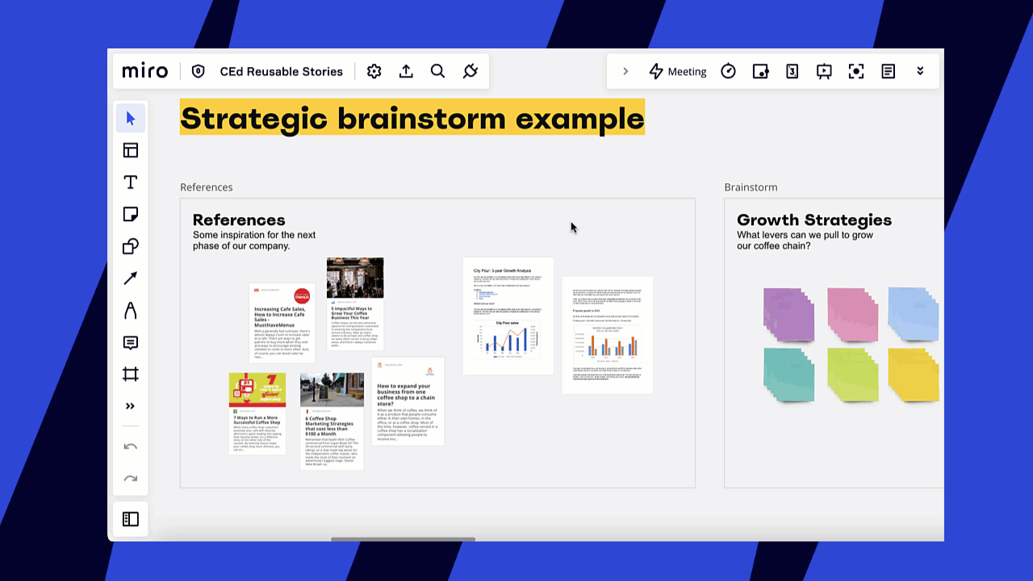This screenshot has width=1033, height=581.
Task: Click the miro logo home link
Action: tap(145, 72)
